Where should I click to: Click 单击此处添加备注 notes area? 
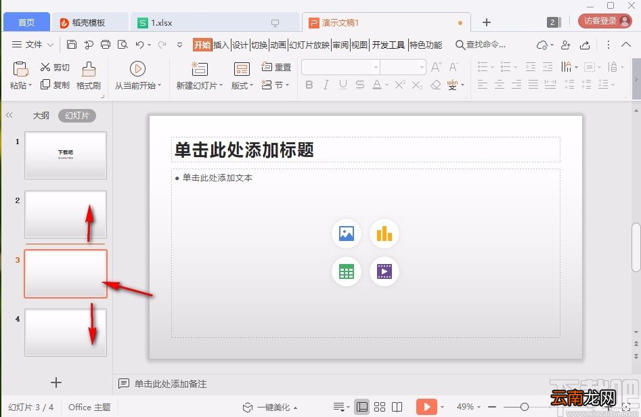[x=171, y=384]
